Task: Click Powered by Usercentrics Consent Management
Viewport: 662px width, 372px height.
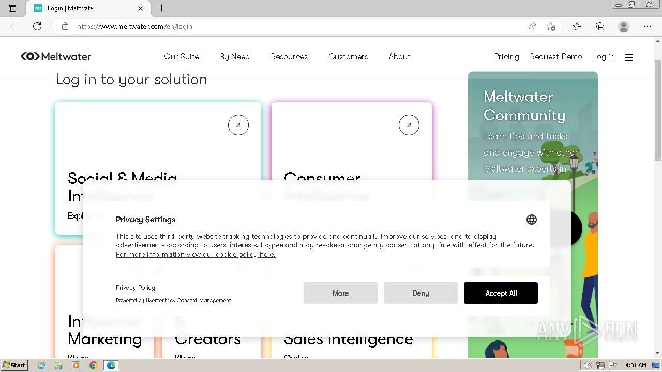Action: [x=173, y=300]
